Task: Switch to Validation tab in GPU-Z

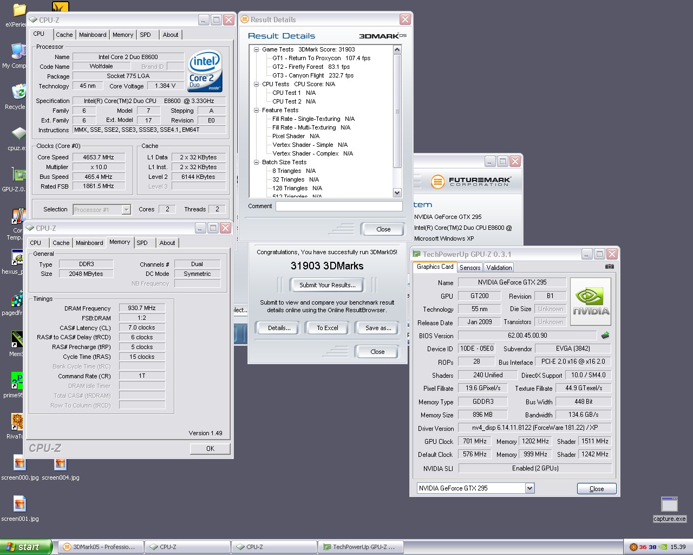Action: pyautogui.click(x=499, y=268)
